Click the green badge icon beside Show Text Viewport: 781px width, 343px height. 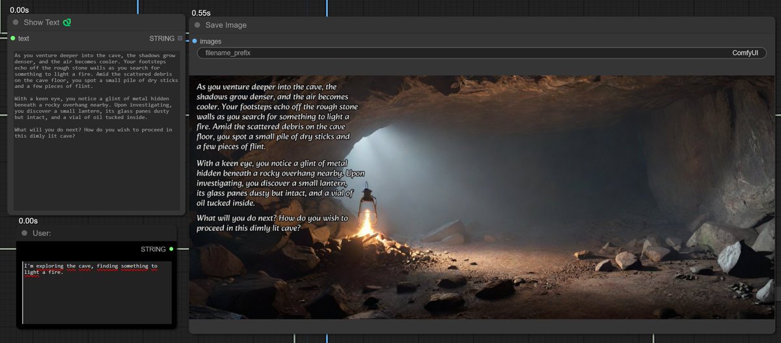[67, 22]
